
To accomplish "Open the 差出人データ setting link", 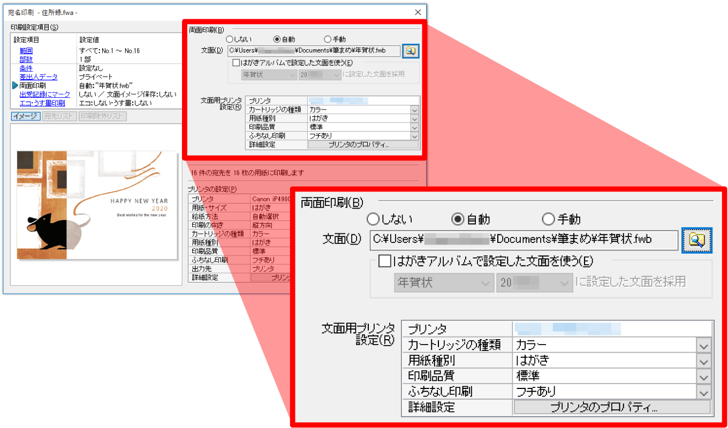I will tap(39, 77).
